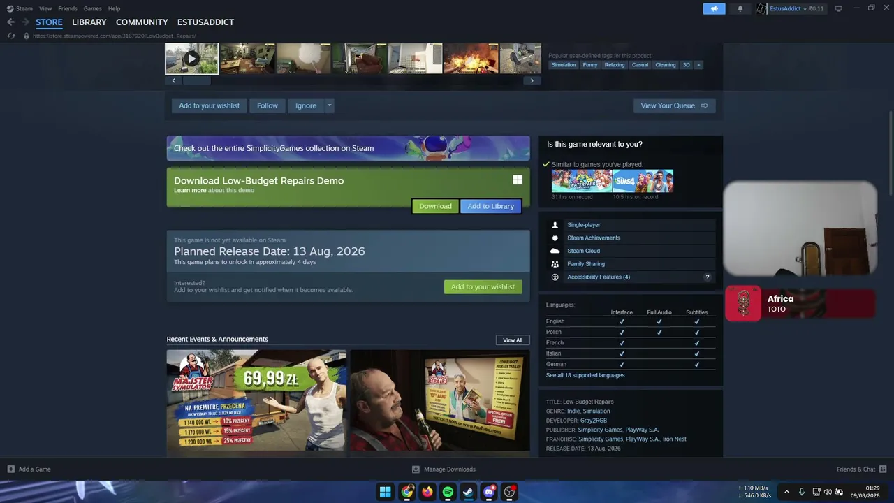
Task: Open the SimplicityGames collection banner
Action: [x=348, y=148]
